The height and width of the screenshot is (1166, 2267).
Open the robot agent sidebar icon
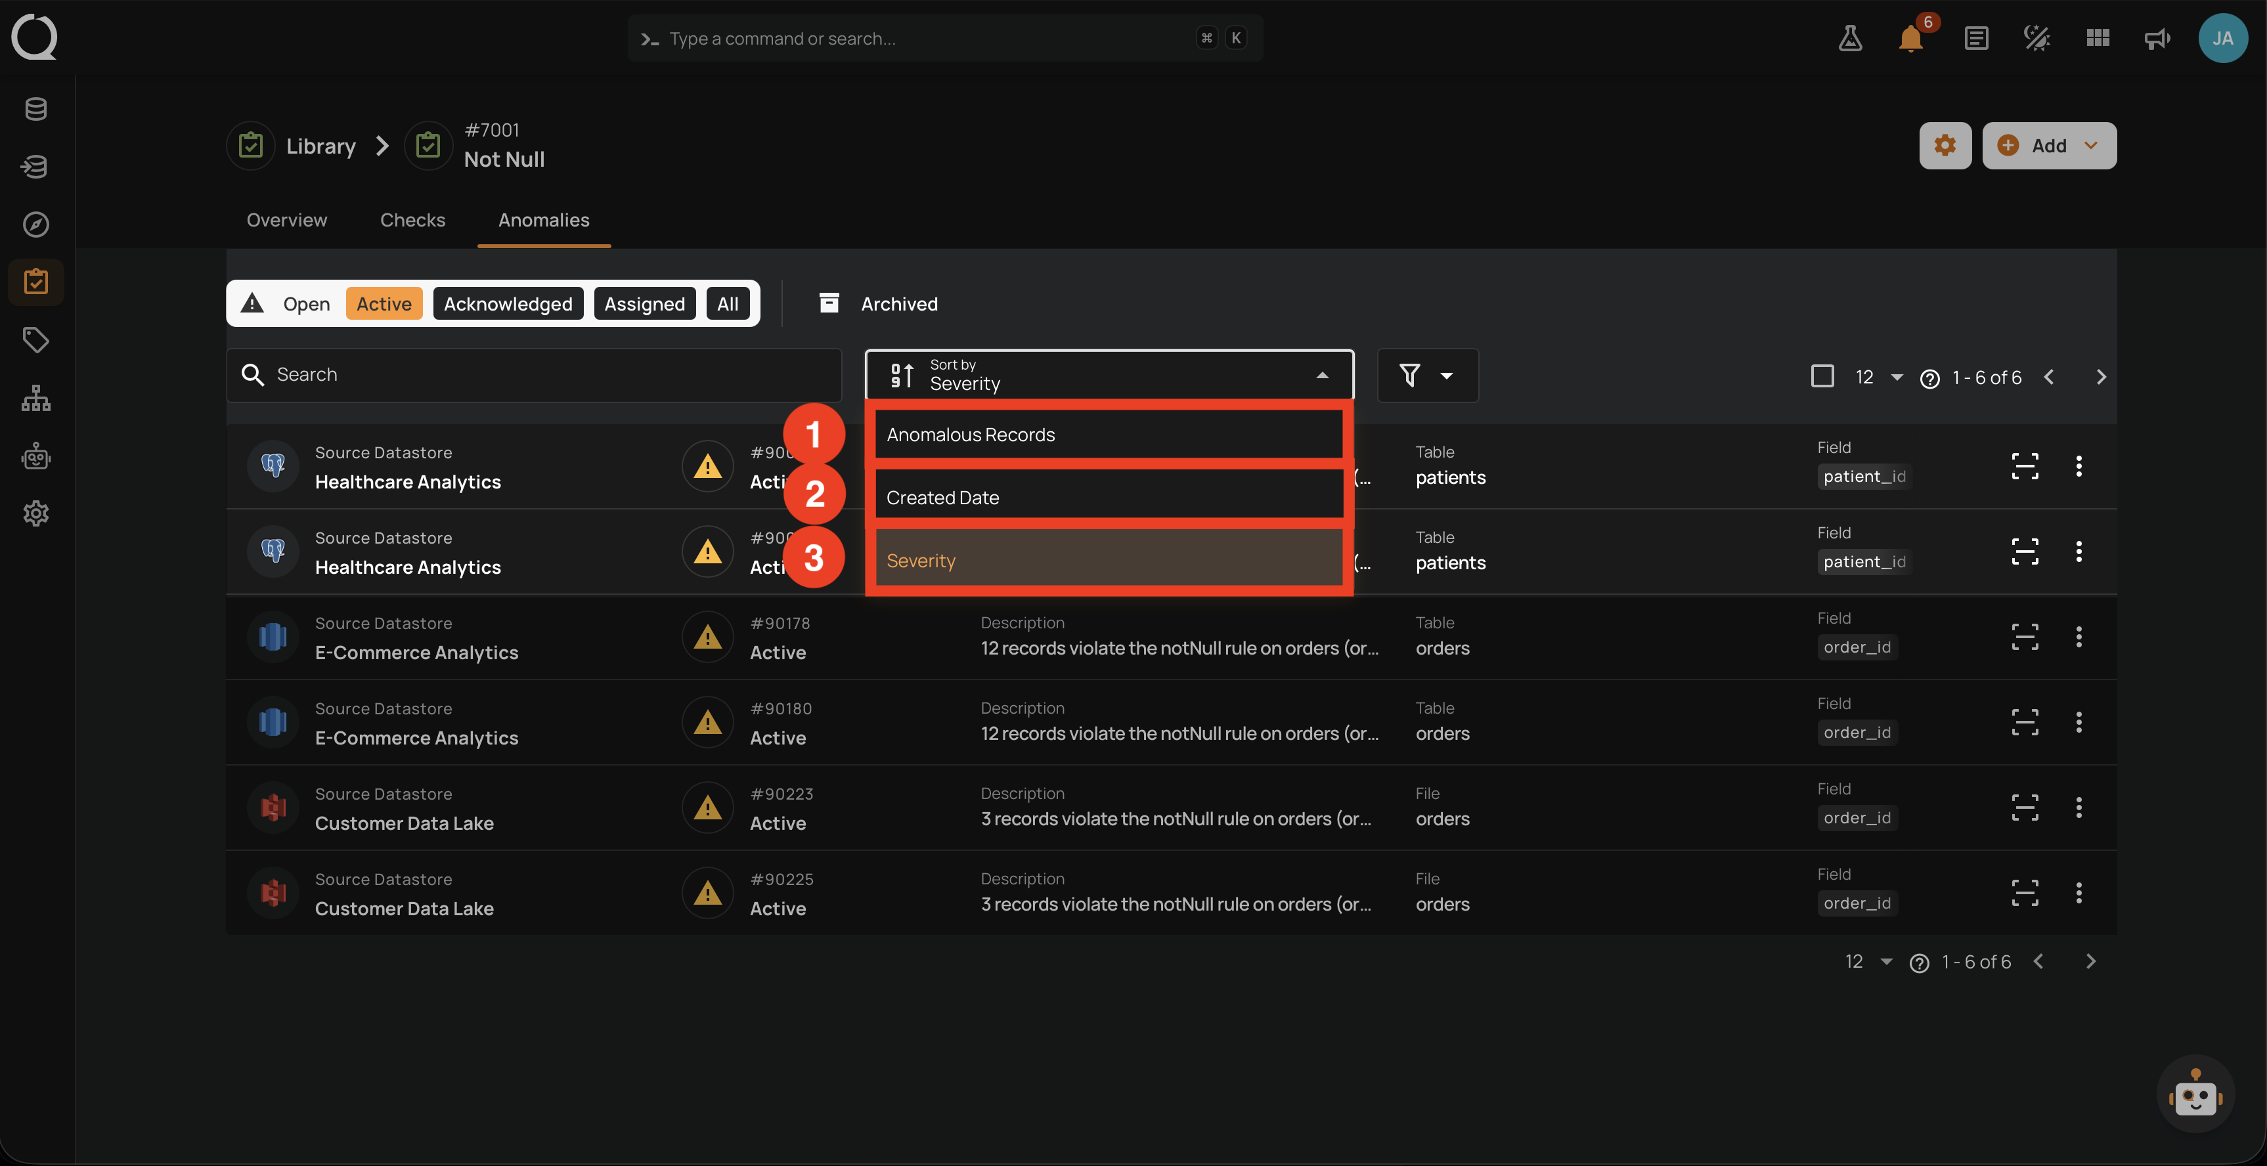coord(36,456)
